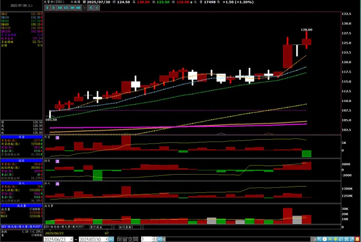Select the pen drawing tool icon
Image resolution: width=361 pixels, height=242 pixels.
tap(352, 239)
